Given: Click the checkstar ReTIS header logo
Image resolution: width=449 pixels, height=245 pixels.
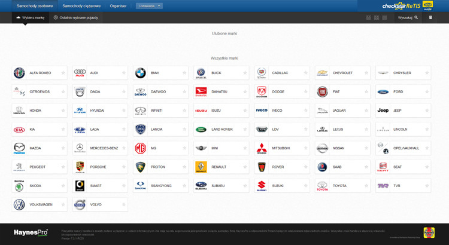Looking at the screenshot, I should (x=402, y=6).
